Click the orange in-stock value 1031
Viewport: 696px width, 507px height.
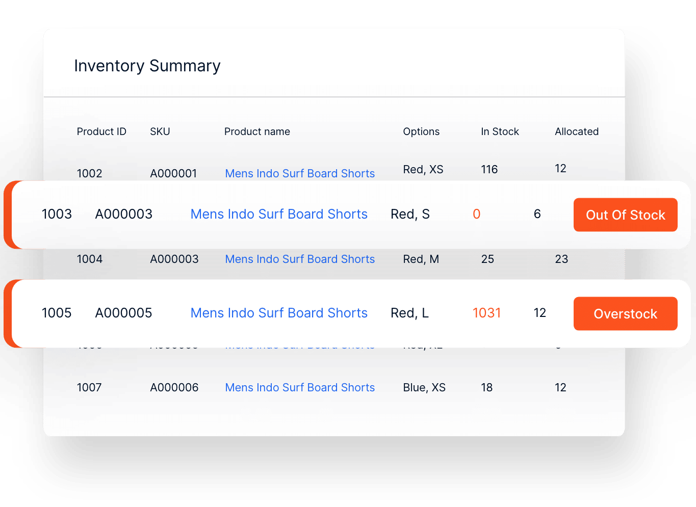[487, 313]
